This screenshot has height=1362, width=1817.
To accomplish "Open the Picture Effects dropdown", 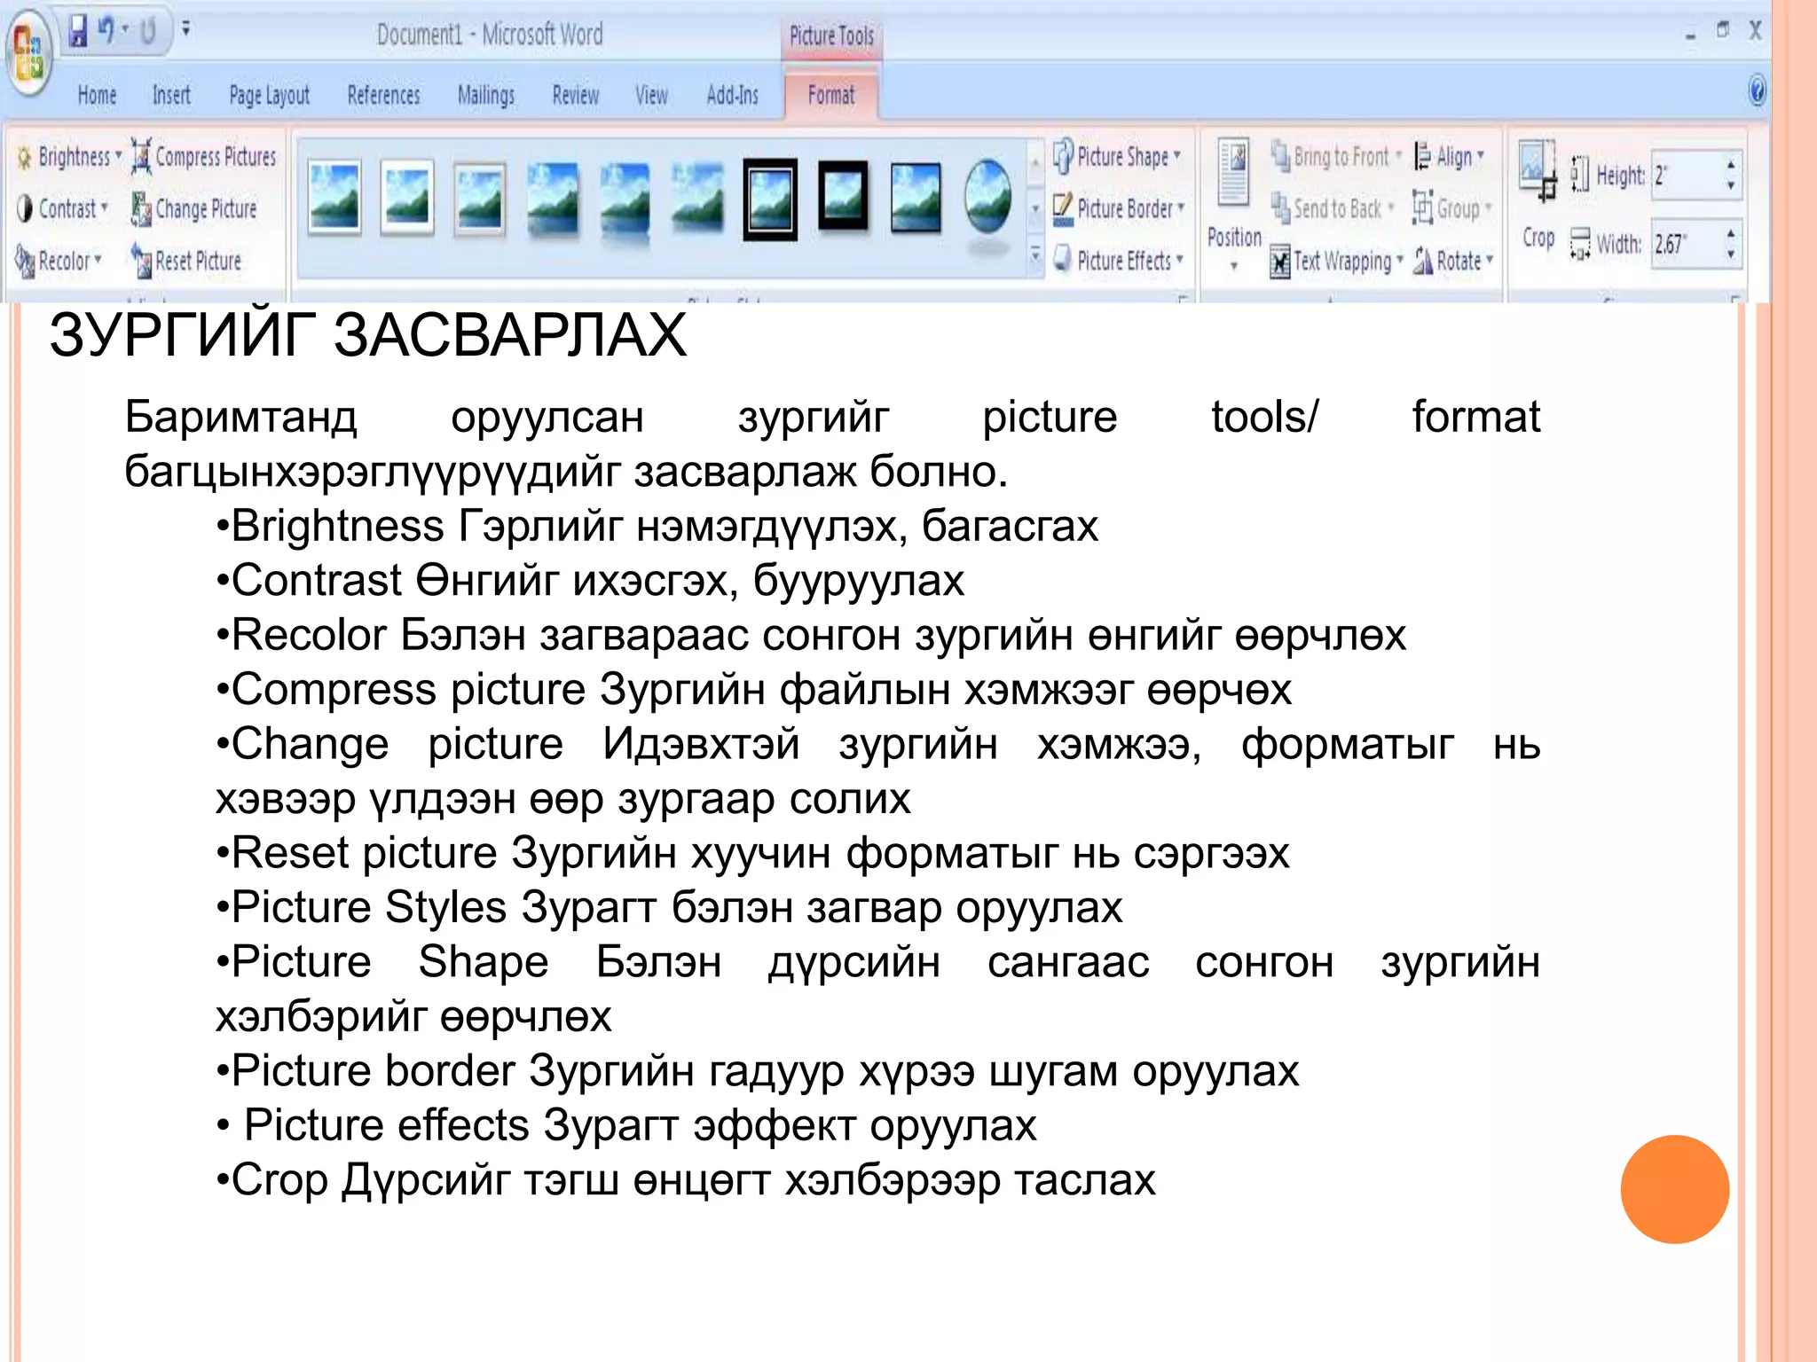I will [1119, 261].
